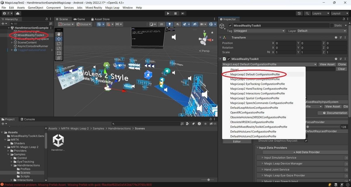The height and width of the screenshot is (187, 351).
Task: Click the Play button
Action: (168, 13)
